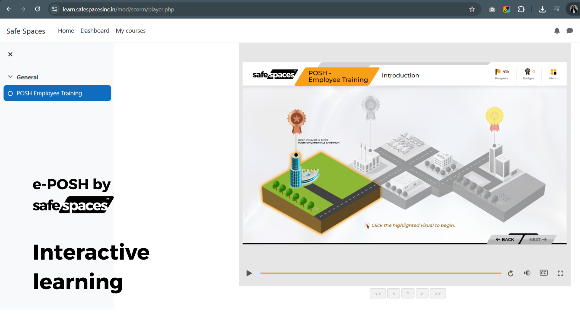The height and width of the screenshot is (326, 580).
Task: Open POSH Employee Training activity
Action: pos(57,93)
